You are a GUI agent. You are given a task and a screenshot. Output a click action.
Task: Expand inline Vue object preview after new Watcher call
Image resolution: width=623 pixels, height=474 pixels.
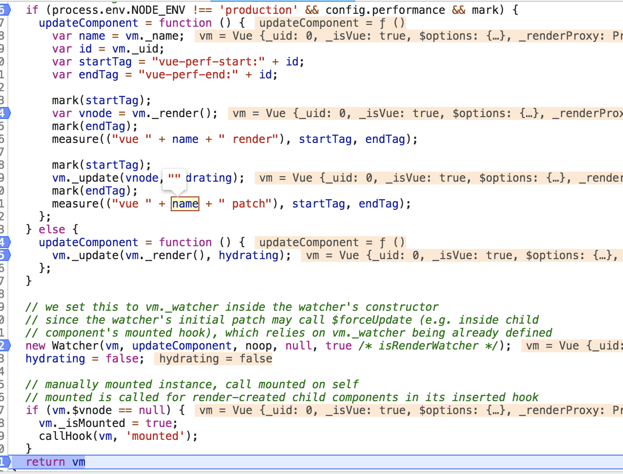pyautogui.click(x=572, y=346)
